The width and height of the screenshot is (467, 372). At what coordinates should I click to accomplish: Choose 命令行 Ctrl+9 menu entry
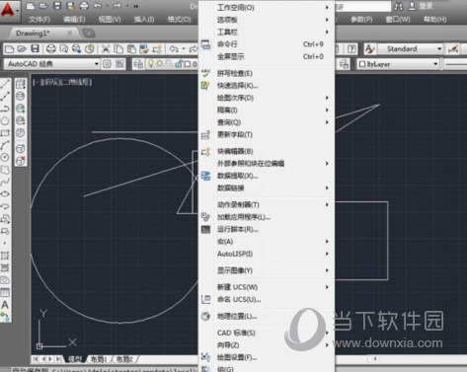[267, 44]
